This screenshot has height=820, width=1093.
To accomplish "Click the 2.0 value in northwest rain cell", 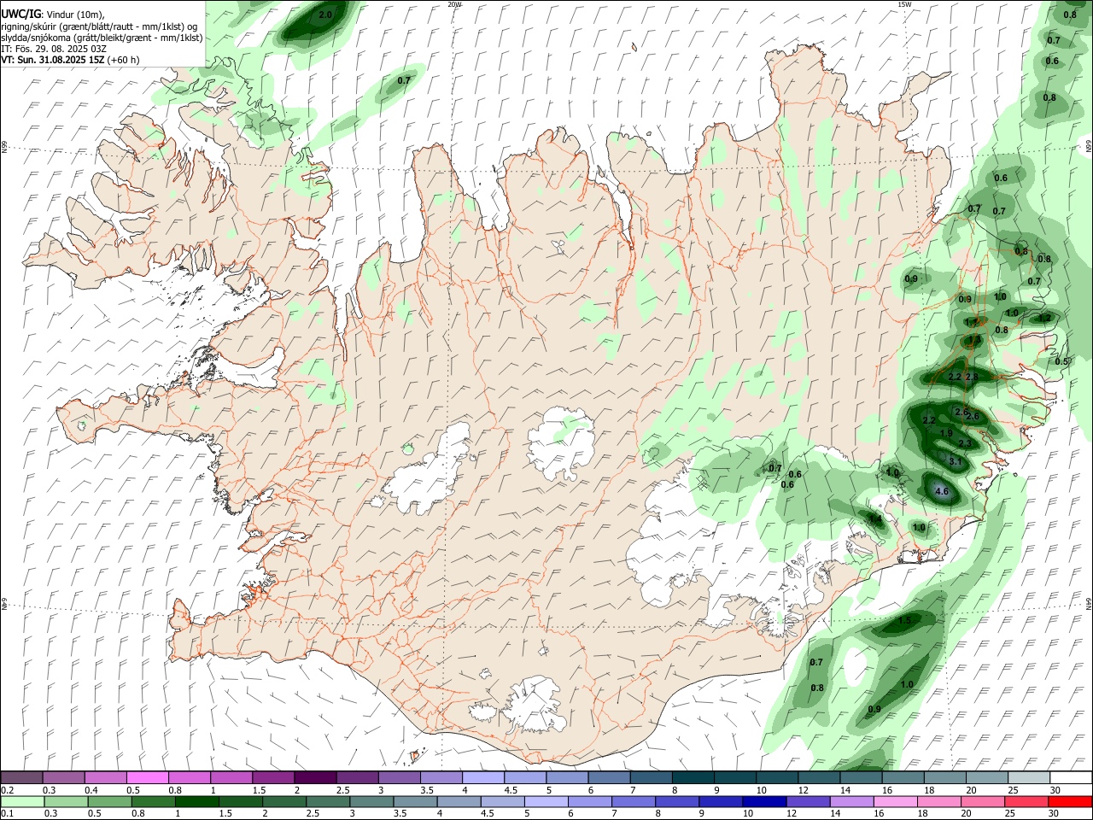I will [325, 15].
